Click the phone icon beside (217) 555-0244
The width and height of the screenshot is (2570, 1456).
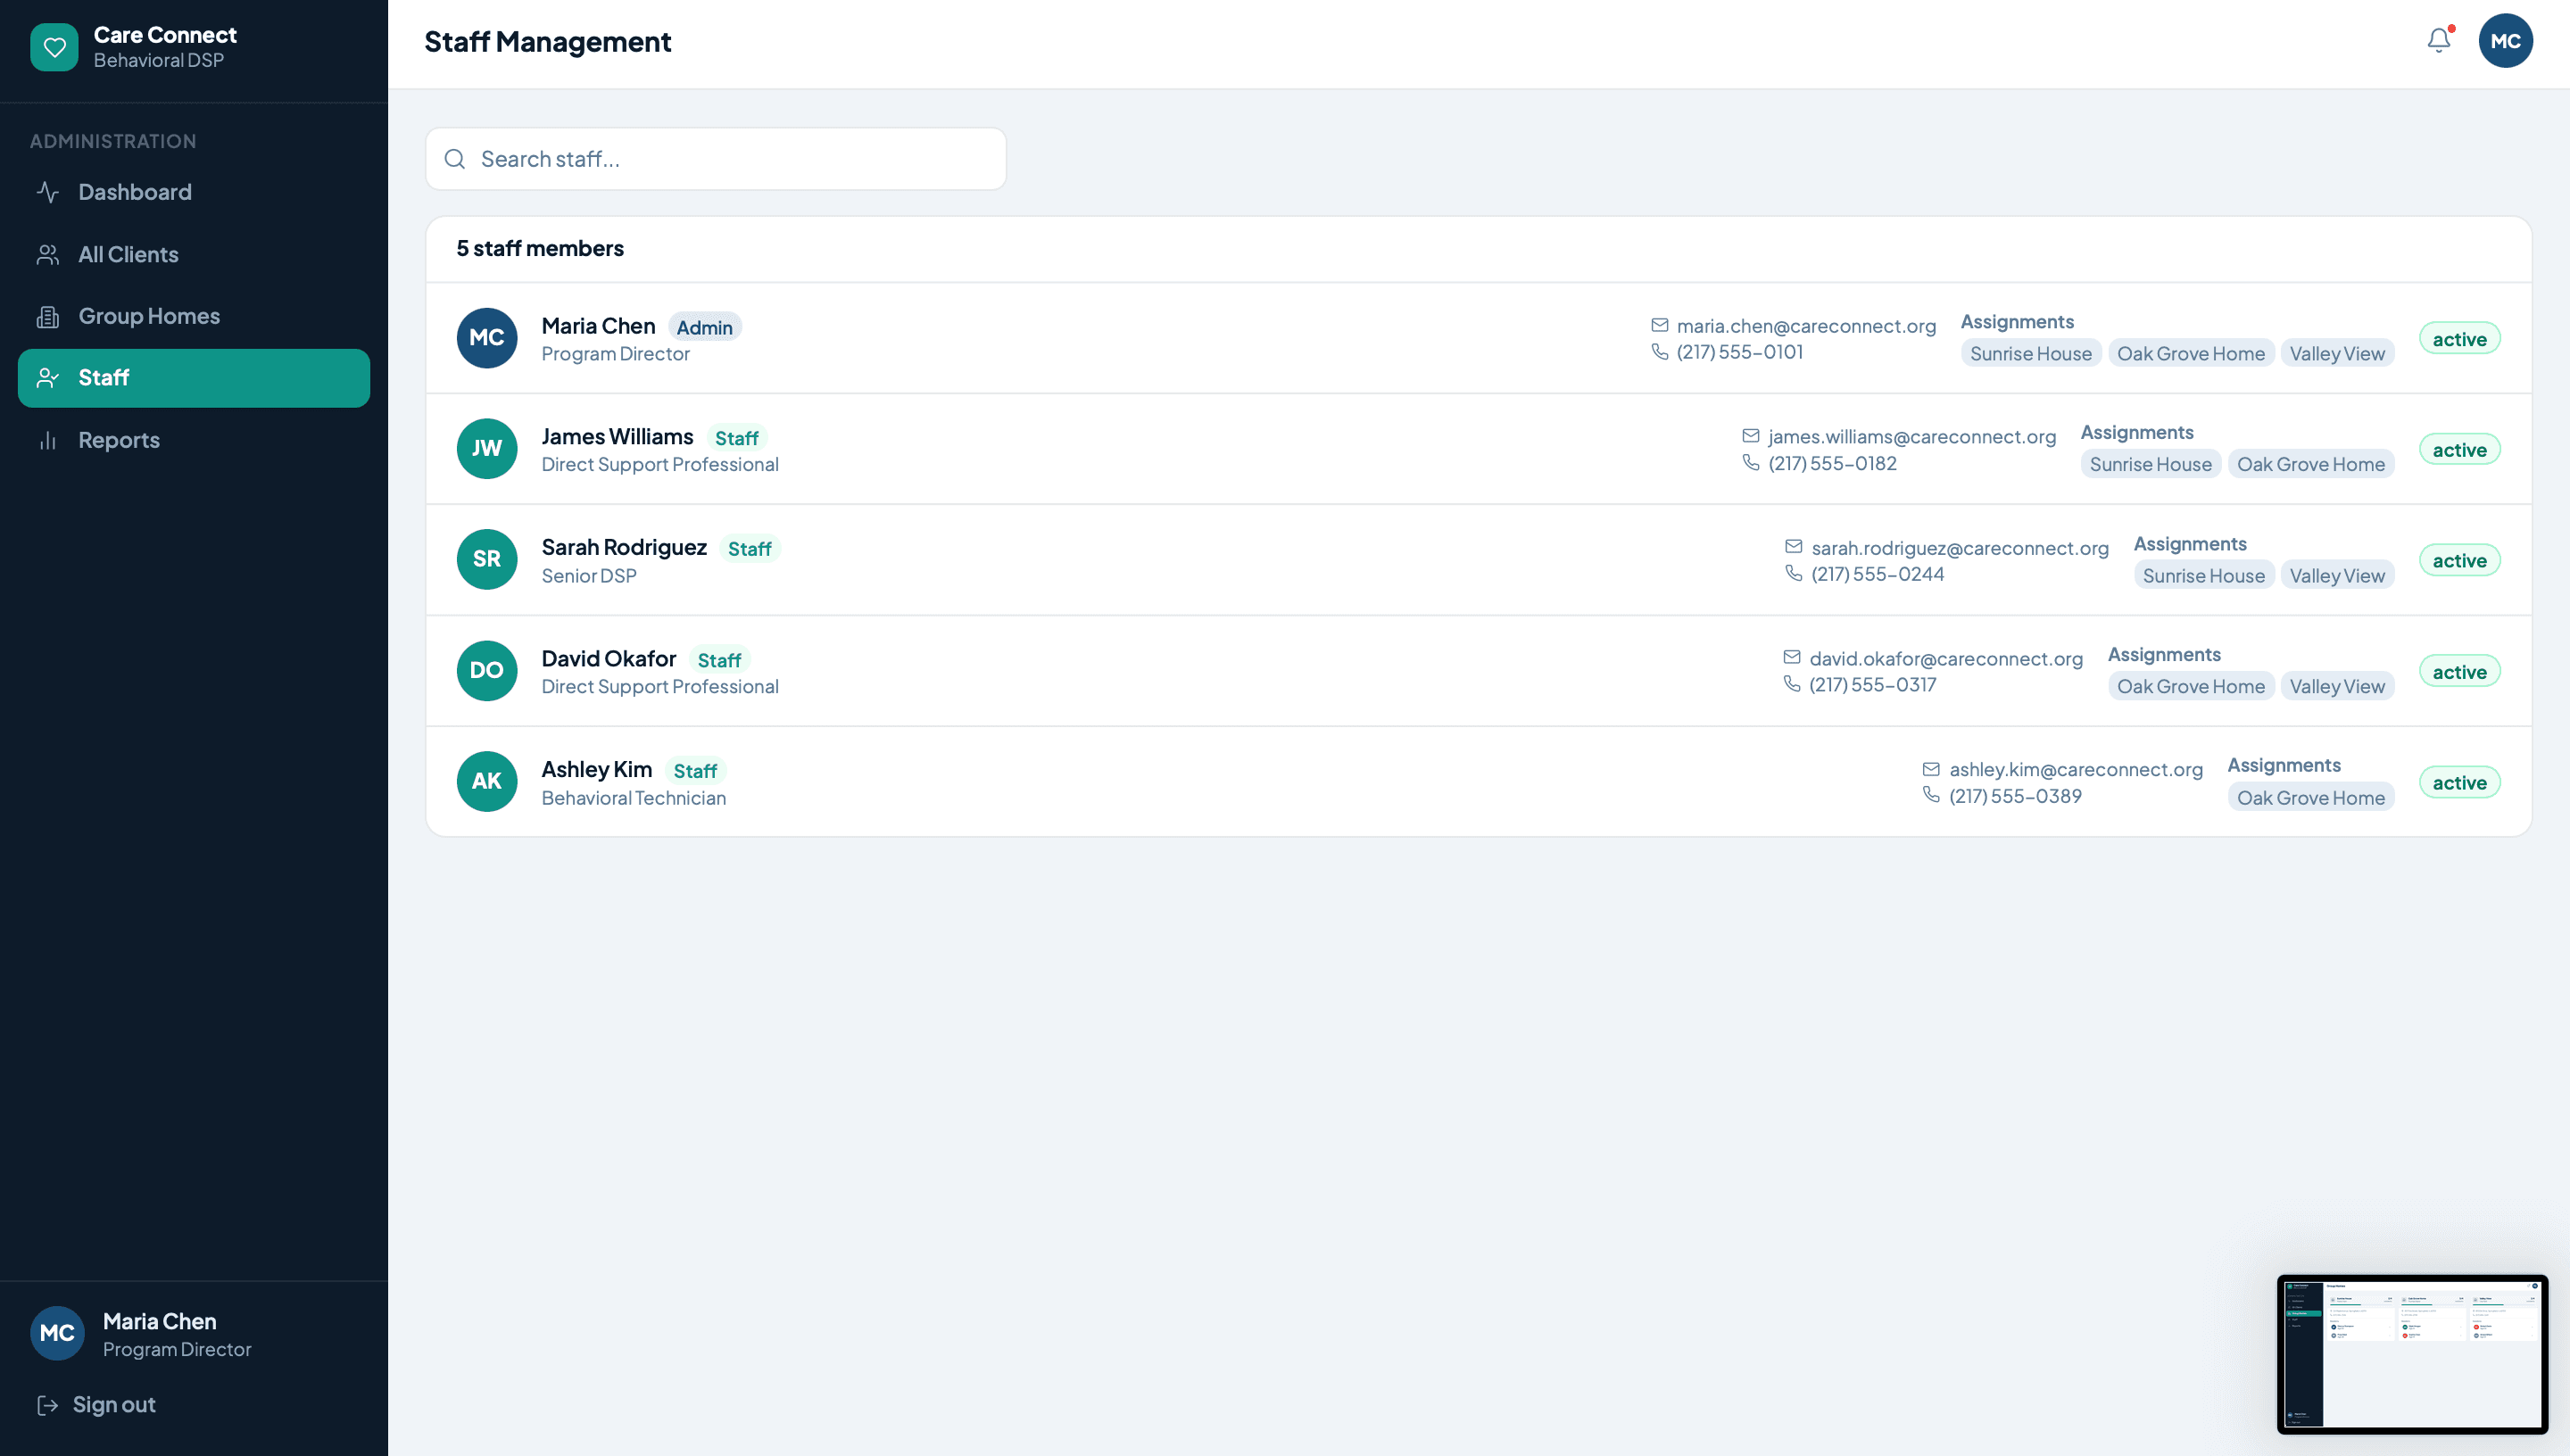click(1794, 573)
